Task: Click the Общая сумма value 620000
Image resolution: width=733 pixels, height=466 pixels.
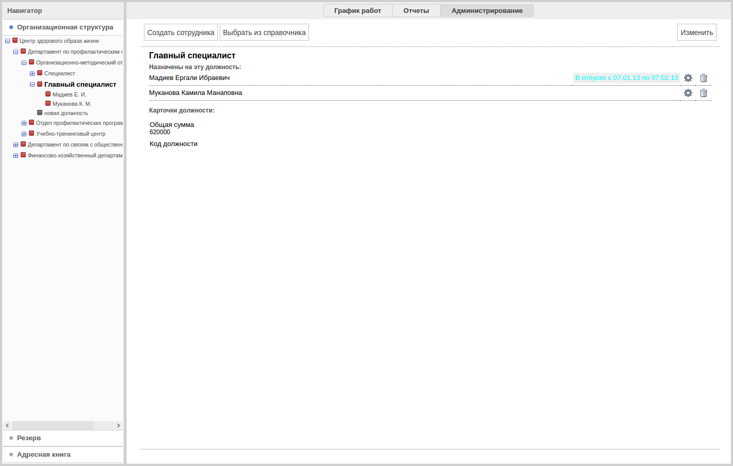Action: (x=160, y=132)
